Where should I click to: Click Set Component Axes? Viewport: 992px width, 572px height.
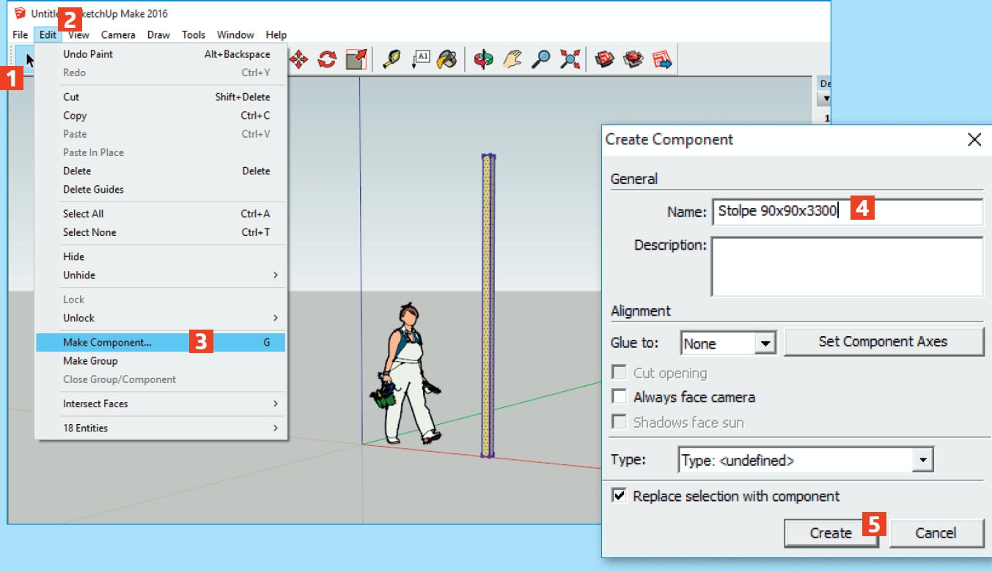(883, 341)
